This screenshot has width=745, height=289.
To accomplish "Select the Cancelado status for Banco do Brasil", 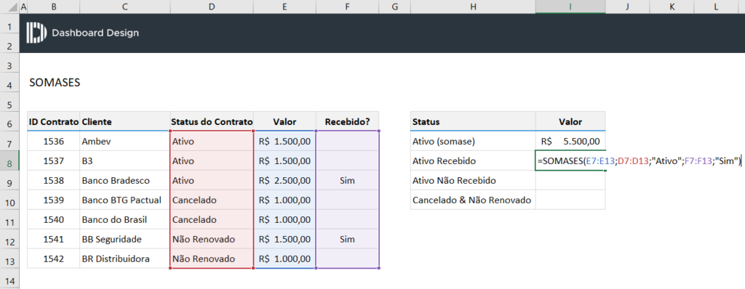I will tap(212, 220).
